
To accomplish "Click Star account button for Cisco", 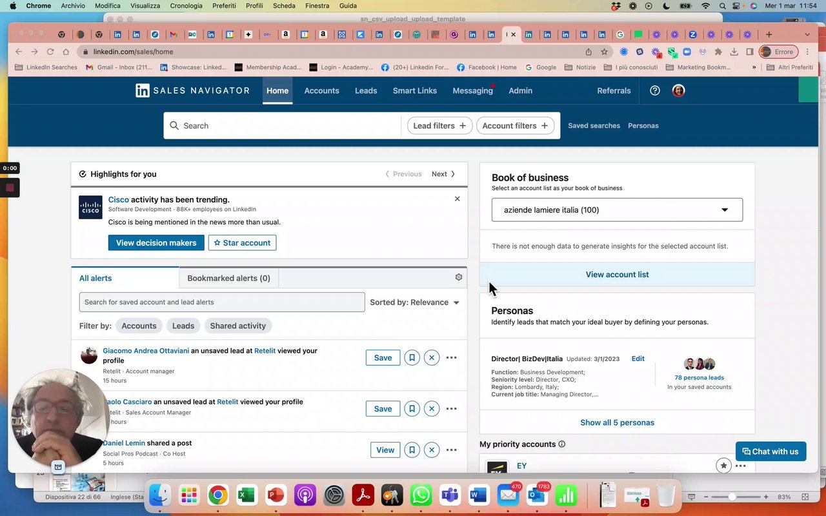I will [242, 243].
